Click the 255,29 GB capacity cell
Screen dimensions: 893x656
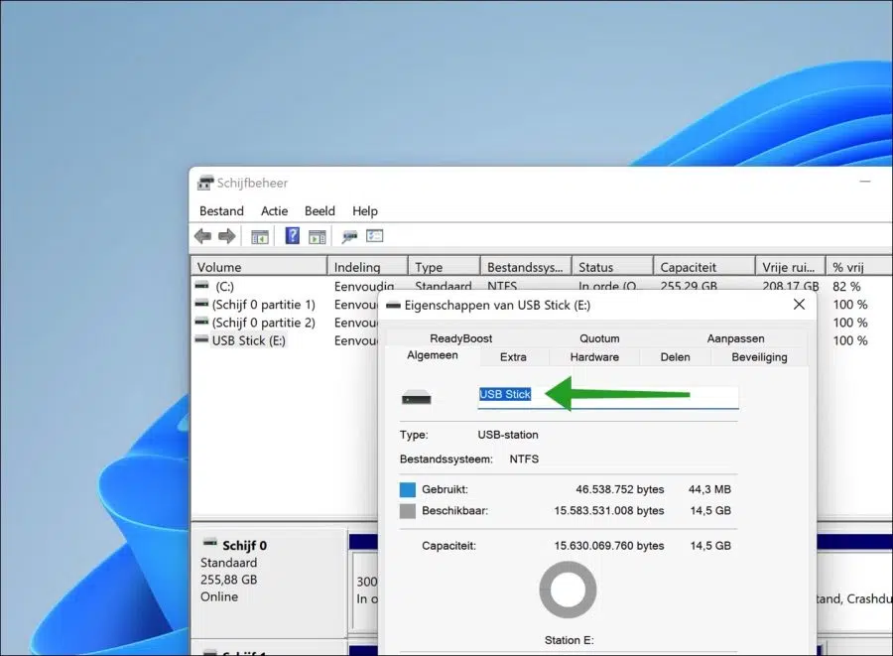click(689, 286)
